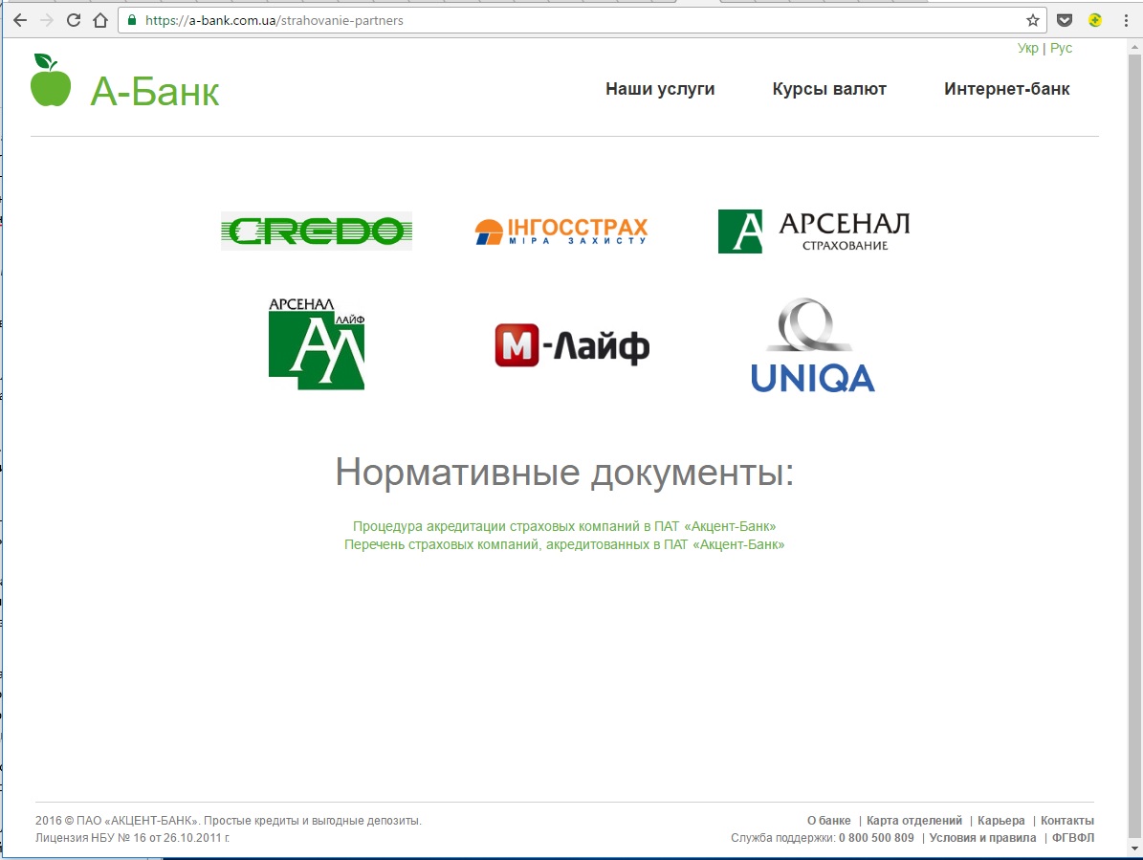The height and width of the screenshot is (860, 1143).
Task: Click the vertical scrollbar down arrow
Action: pyautogui.click(x=1135, y=849)
